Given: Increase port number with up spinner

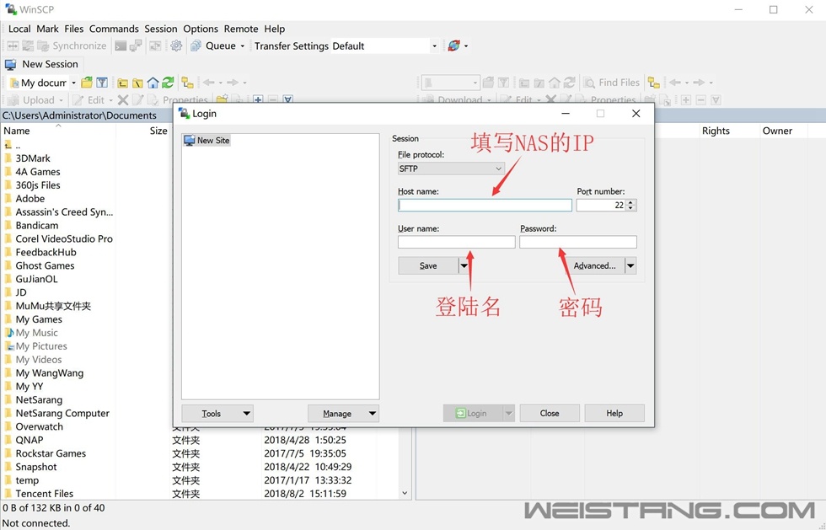Looking at the screenshot, I should [631, 201].
